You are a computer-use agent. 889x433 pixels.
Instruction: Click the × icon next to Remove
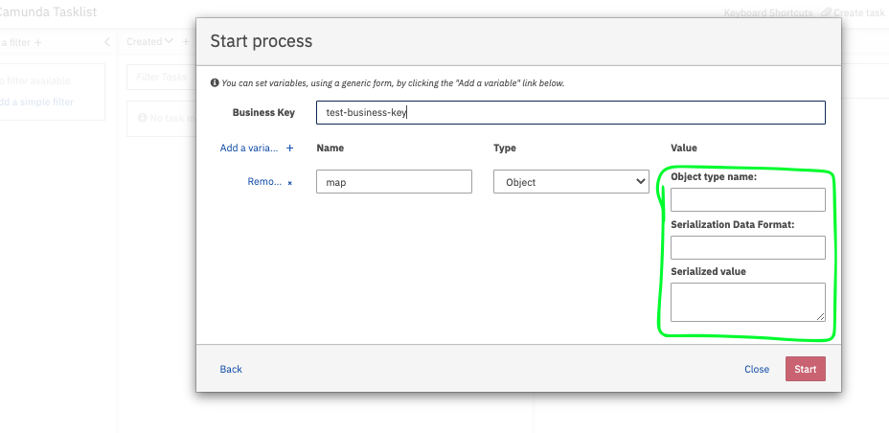pyautogui.click(x=290, y=182)
